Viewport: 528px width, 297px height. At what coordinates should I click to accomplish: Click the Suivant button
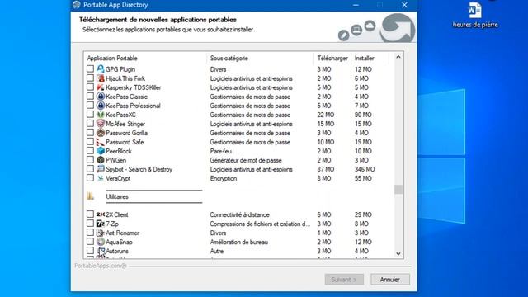tap(344, 279)
